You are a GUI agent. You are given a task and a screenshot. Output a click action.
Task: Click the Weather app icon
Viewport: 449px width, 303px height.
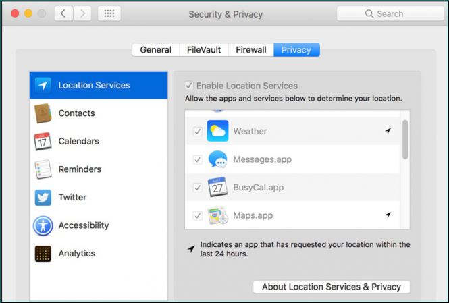pos(217,131)
